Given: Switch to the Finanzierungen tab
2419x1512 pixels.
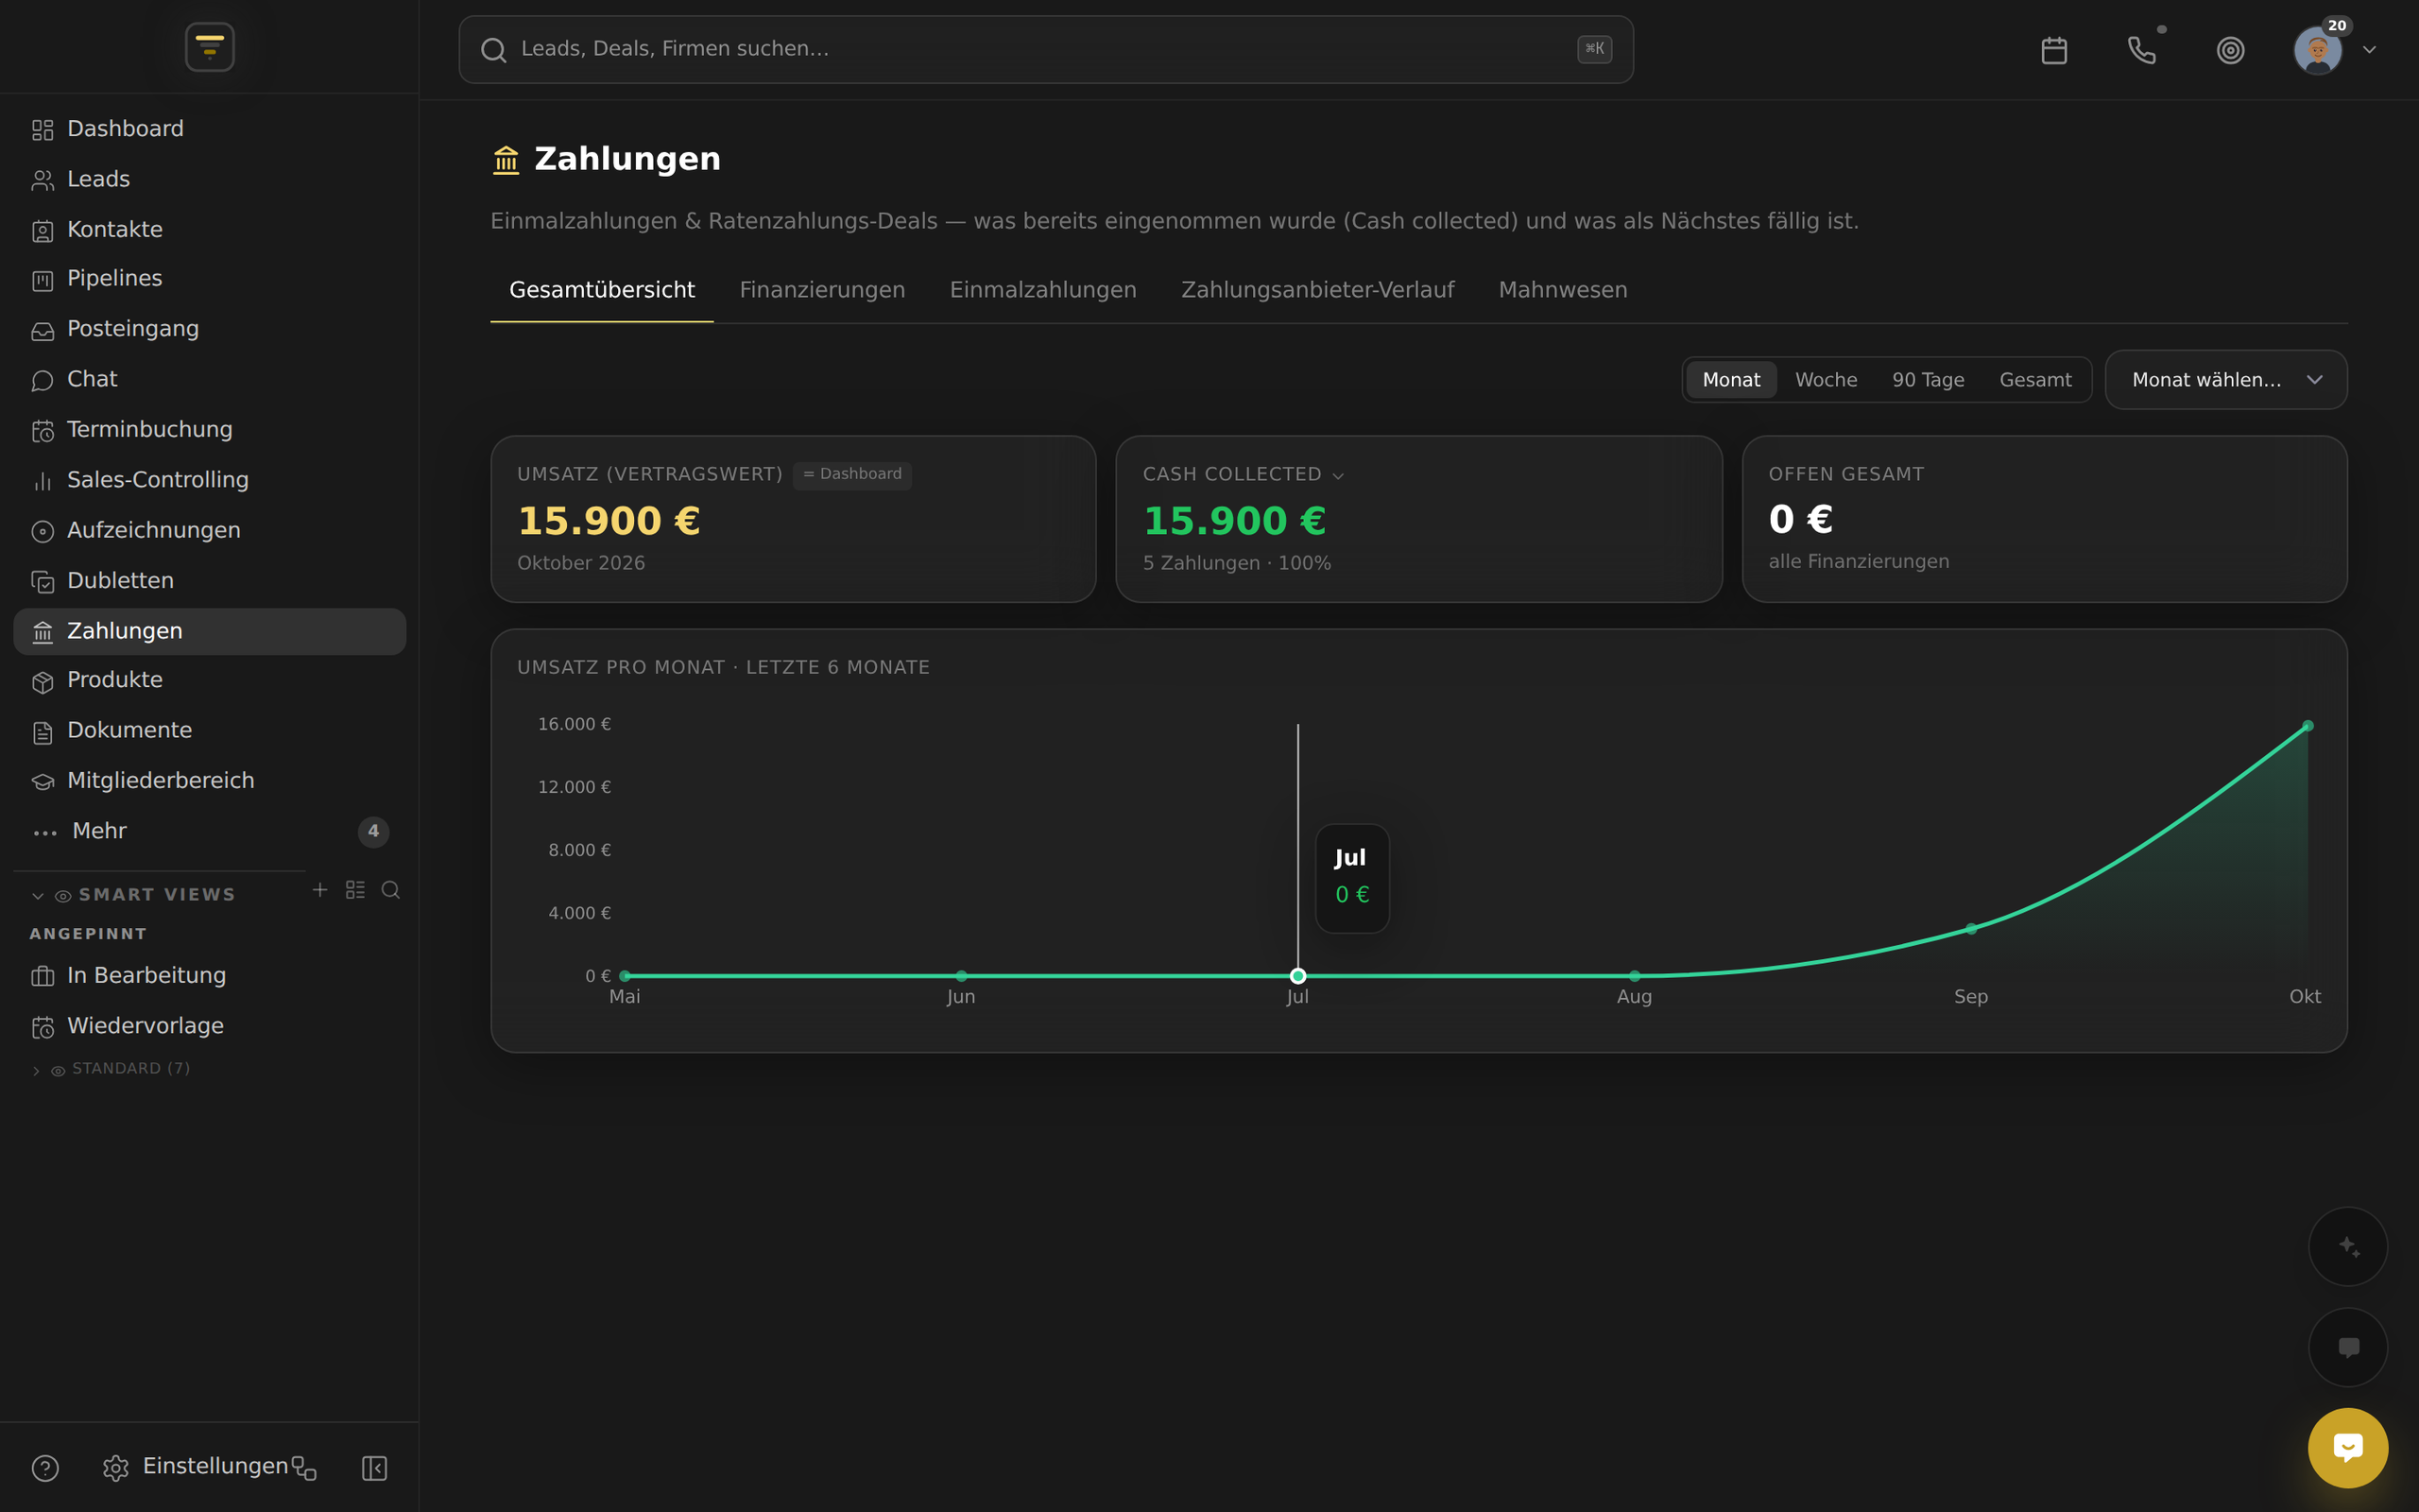Looking at the screenshot, I should tap(822, 290).
